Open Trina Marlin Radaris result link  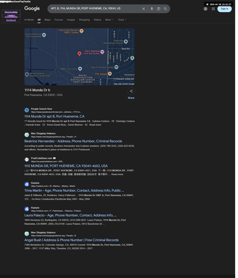pos(74,191)
